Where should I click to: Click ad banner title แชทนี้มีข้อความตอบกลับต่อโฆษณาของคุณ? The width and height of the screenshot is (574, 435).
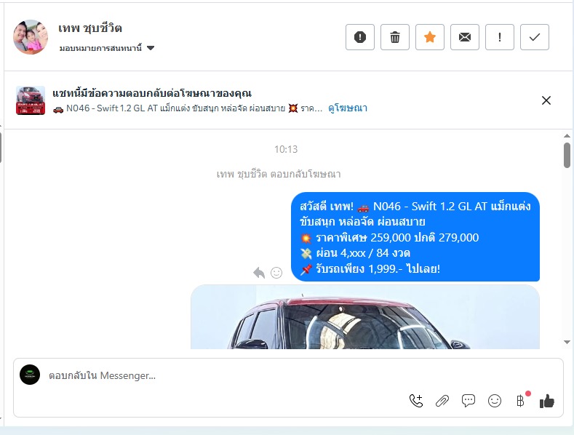tap(152, 93)
